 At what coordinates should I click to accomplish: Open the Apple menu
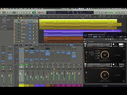[x=2, y=8]
